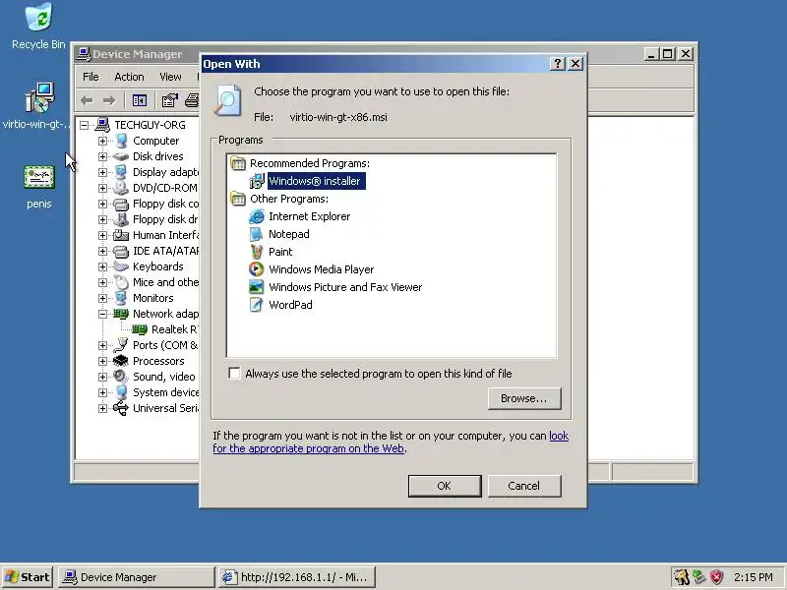787x590 pixels.
Task: Switch to http://192.168.1.1/ taskbar button
Action: (x=297, y=577)
